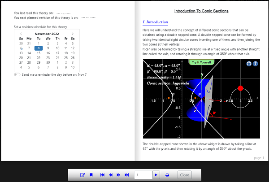Reset the conic widget with refresh icon
This screenshot has height=182, width=269.
(248, 64)
